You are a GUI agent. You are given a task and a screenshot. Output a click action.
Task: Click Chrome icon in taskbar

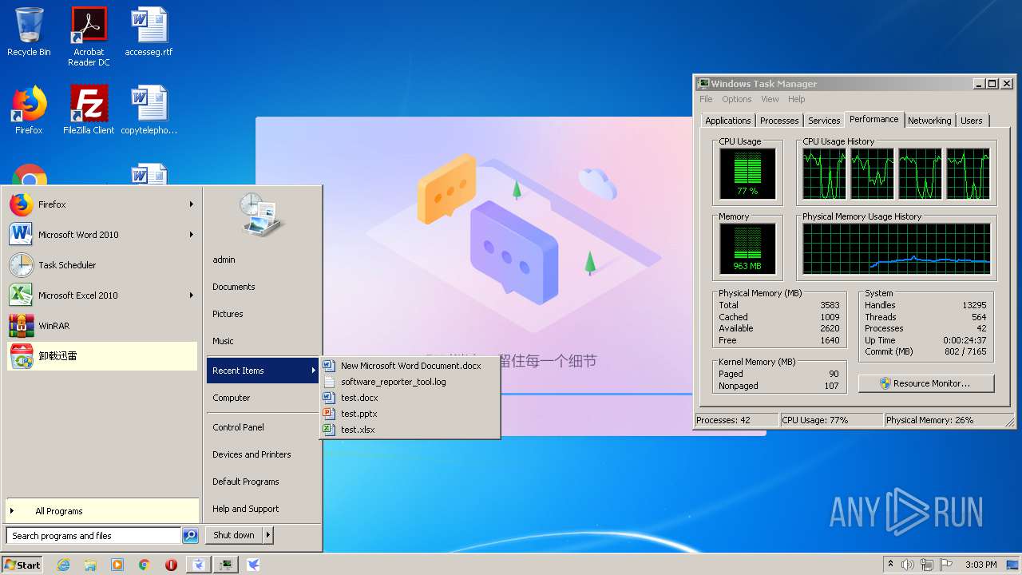click(144, 565)
